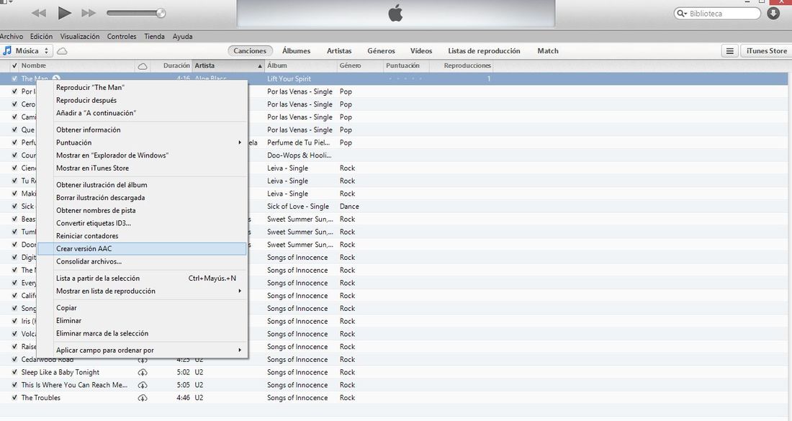Open the Archivo menu
The image size is (792, 421).
tap(11, 37)
